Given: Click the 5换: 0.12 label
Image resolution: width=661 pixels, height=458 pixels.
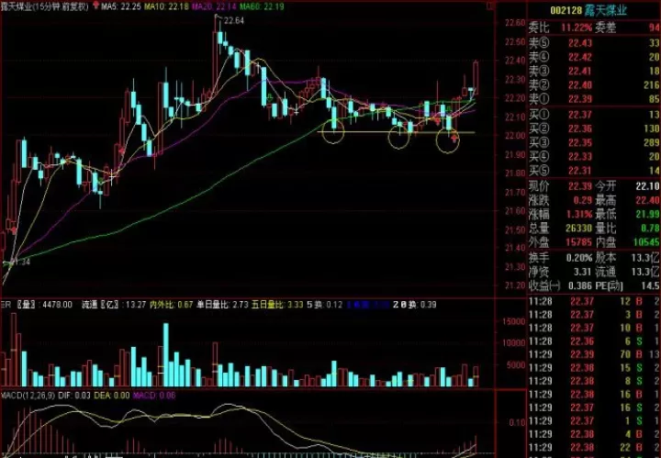Looking at the screenshot, I should click(x=325, y=305).
